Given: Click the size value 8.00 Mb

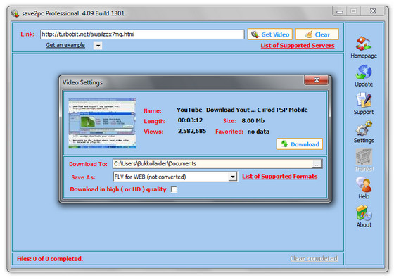Looking at the screenshot, I should click(x=253, y=121).
